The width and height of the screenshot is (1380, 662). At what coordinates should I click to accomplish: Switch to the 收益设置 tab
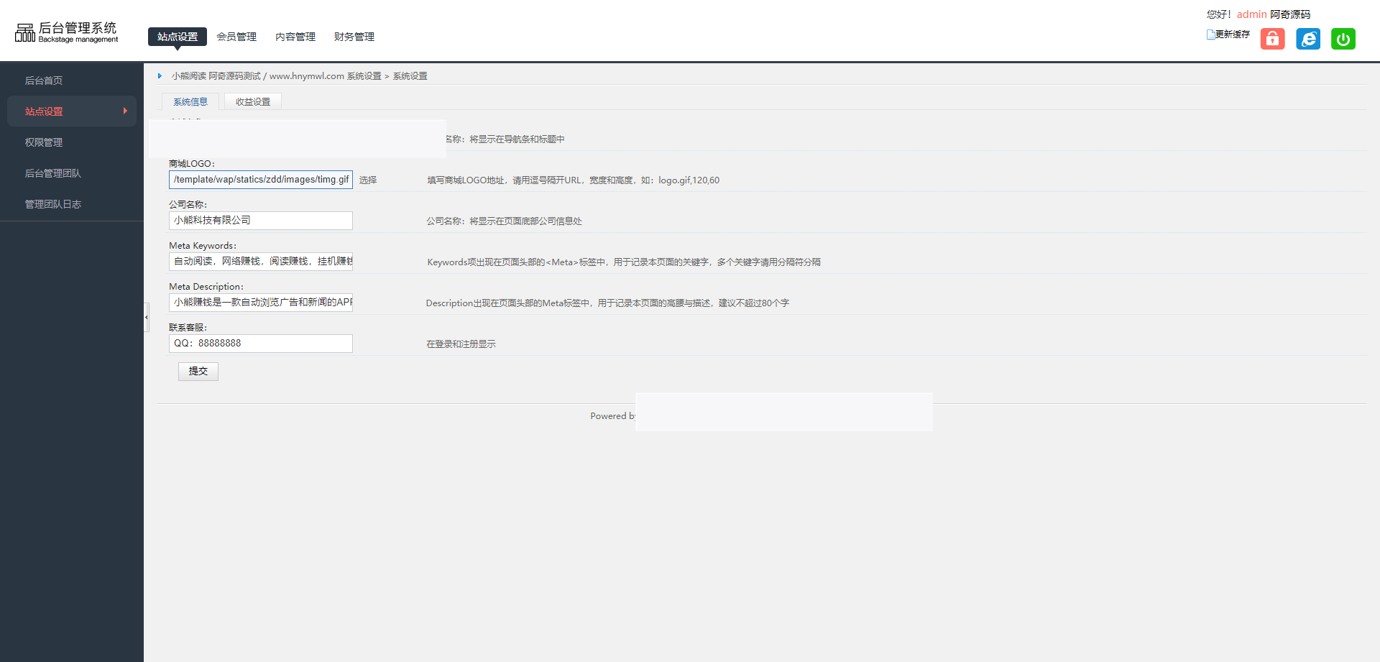253,102
